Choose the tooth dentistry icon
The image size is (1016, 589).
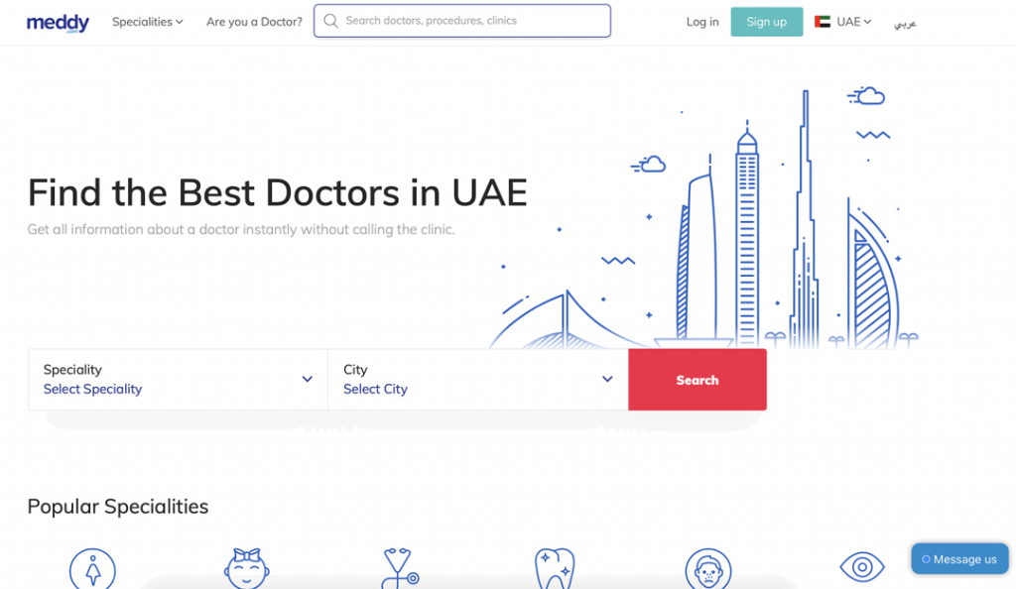(555, 568)
